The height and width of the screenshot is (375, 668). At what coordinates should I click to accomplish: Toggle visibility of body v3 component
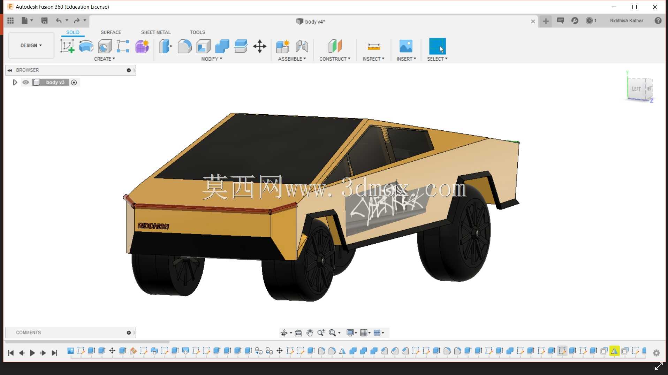pos(26,82)
